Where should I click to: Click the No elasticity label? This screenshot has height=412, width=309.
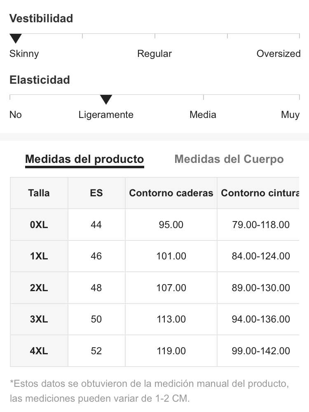click(16, 115)
